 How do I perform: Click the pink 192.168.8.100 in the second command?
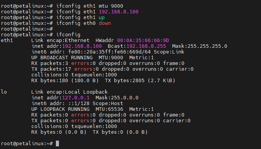click(119, 12)
